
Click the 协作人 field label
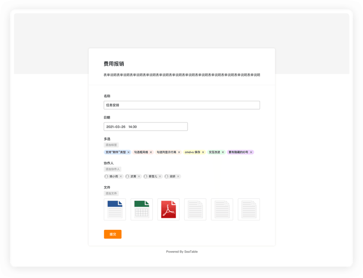[109, 163]
